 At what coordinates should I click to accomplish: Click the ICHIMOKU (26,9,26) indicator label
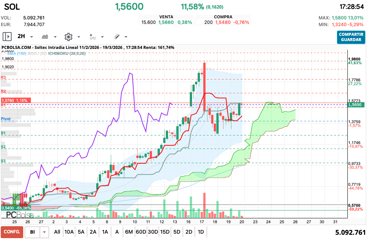pos(67,54)
